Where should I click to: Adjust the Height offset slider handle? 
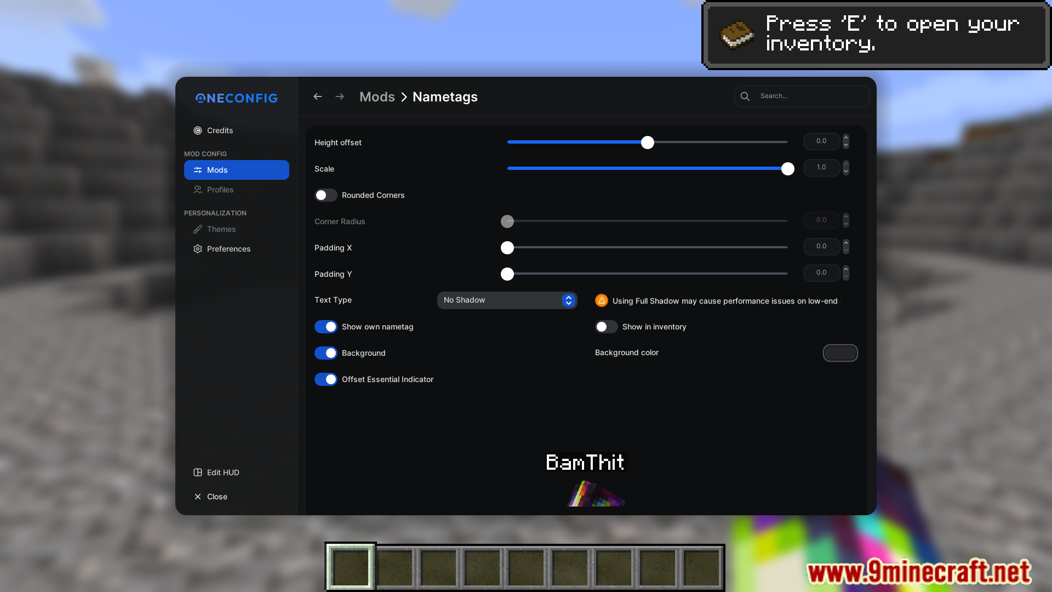pyautogui.click(x=648, y=143)
